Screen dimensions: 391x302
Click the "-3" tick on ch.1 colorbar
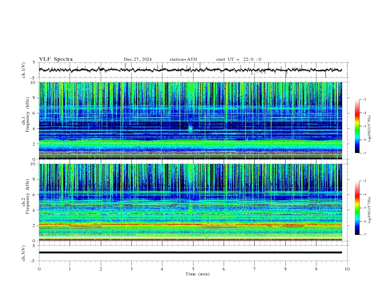[364, 99]
